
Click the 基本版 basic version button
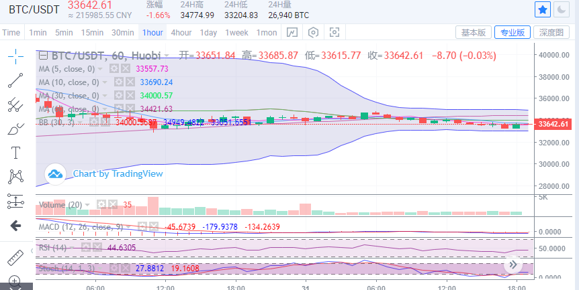pos(474,32)
